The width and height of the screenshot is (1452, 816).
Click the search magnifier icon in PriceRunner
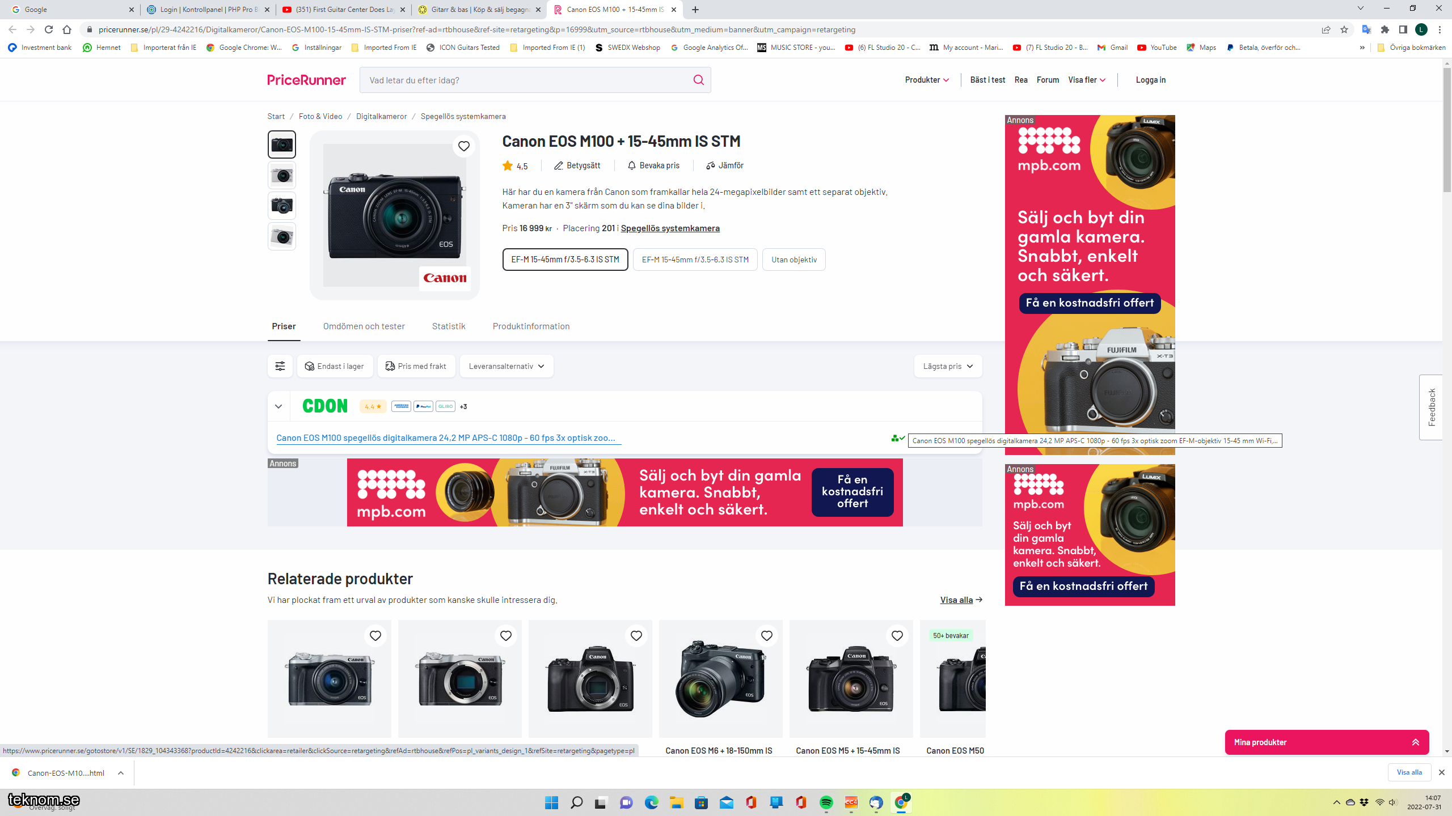coord(698,80)
